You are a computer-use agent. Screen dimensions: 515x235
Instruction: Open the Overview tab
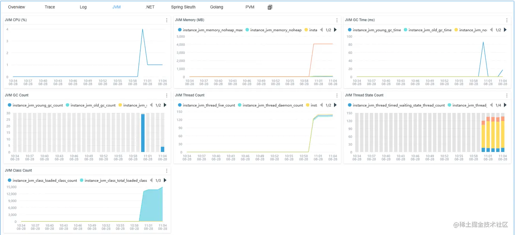(16, 7)
